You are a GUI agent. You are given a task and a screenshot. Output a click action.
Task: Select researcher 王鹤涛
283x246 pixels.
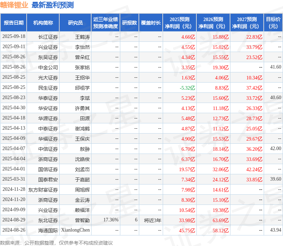pos(82,37)
